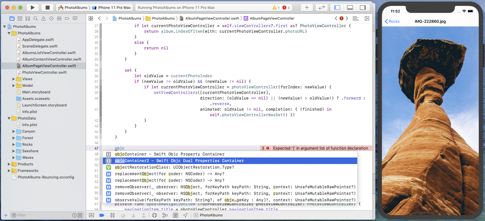This screenshot has width=485, height=221.
Task: Toggle breakpoint activation
Action: click(x=102, y=215)
